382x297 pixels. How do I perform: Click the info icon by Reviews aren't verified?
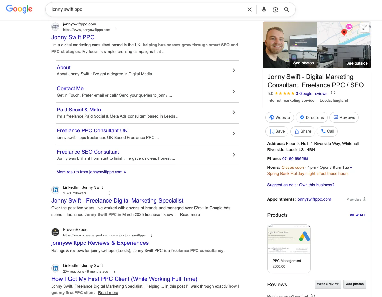click(313, 295)
